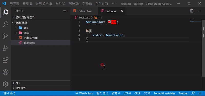Click the errors and warnings indicator
Screen dimensions: 205x96
click(x=9, y=93)
